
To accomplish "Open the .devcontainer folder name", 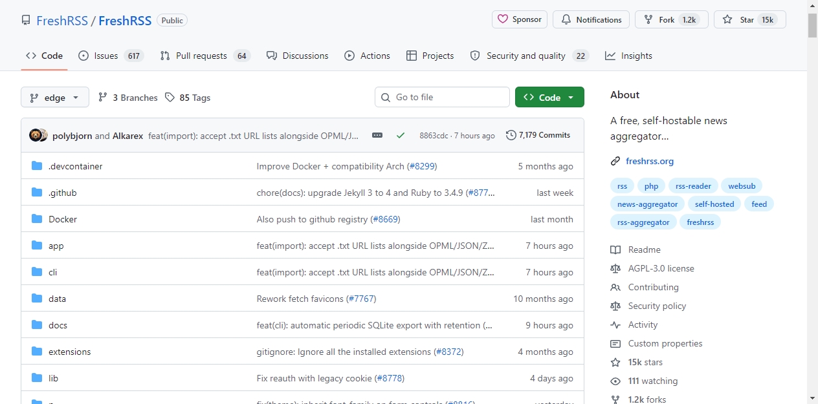I will pyautogui.click(x=76, y=166).
